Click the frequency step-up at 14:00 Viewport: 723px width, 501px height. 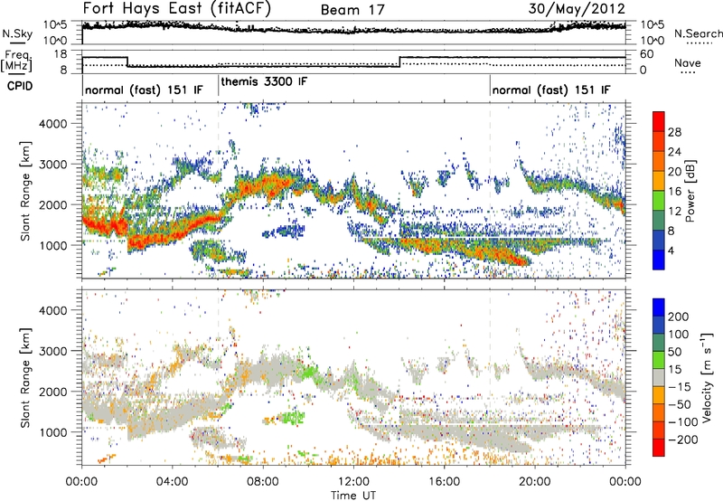click(399, 61)
